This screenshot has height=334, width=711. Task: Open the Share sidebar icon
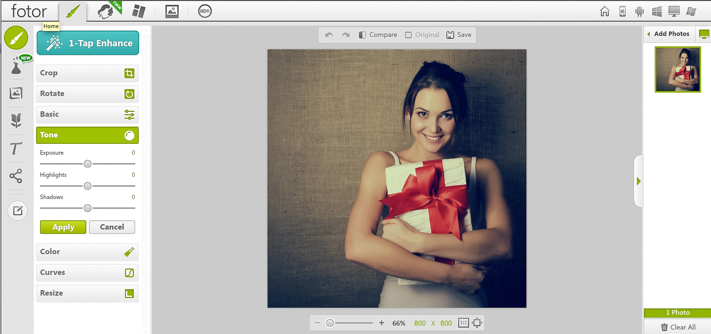coord(16,176)
